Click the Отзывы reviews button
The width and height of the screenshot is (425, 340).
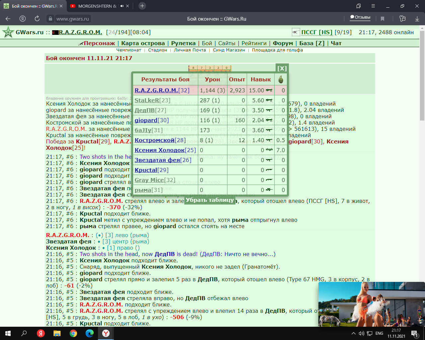tap(360, 17)
